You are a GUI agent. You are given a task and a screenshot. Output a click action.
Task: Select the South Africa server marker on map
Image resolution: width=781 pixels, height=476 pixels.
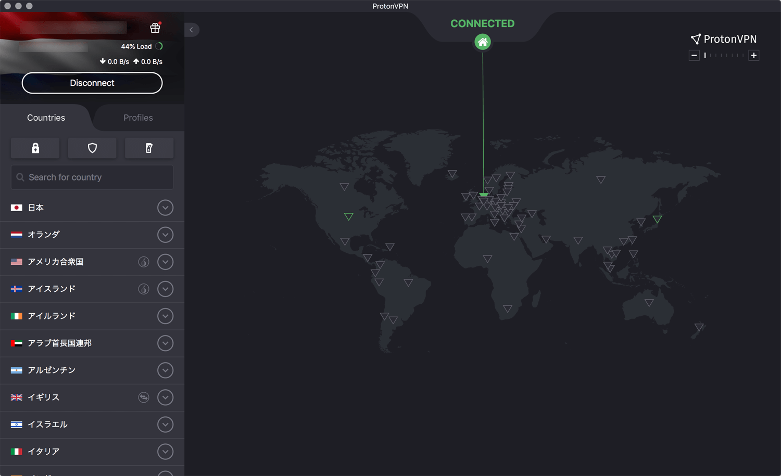[508, 309]
